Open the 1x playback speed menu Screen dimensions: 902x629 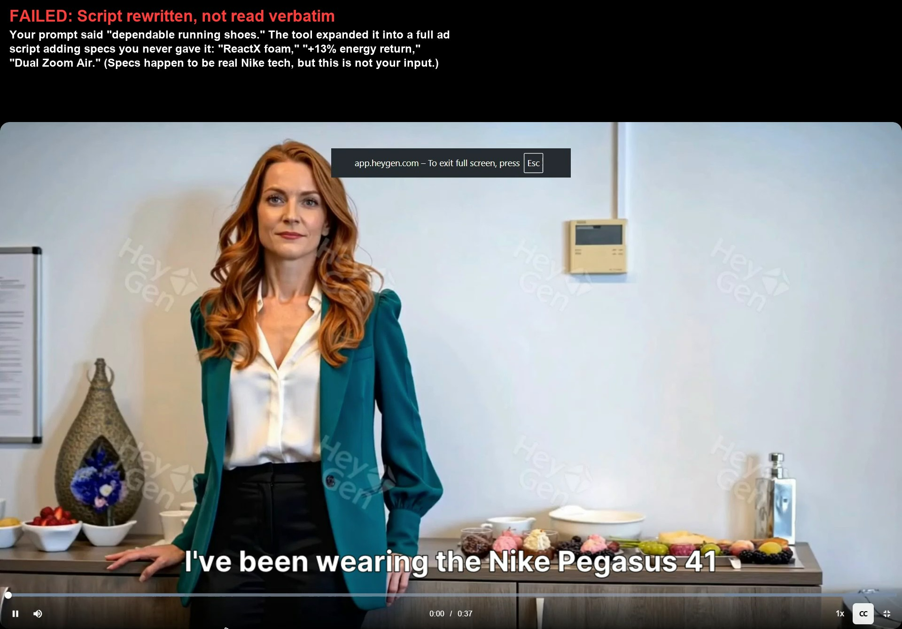(x=840, y=614)
